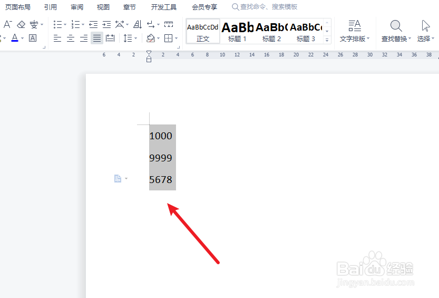
Task: Click on the number 5678
Action: pos(161,179)
